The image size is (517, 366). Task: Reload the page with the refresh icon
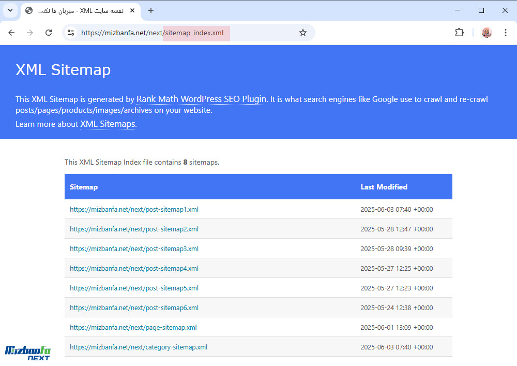tap(49, 33)
